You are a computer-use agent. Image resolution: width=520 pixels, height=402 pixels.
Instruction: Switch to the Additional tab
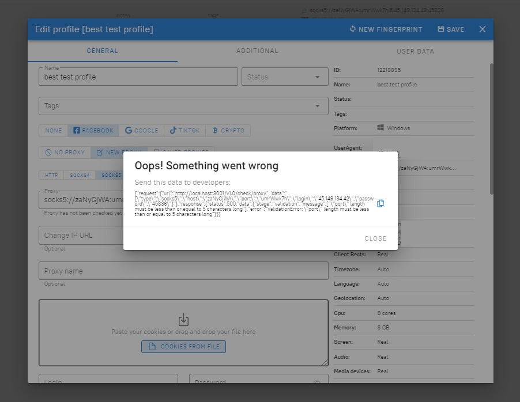pos(257,51)
